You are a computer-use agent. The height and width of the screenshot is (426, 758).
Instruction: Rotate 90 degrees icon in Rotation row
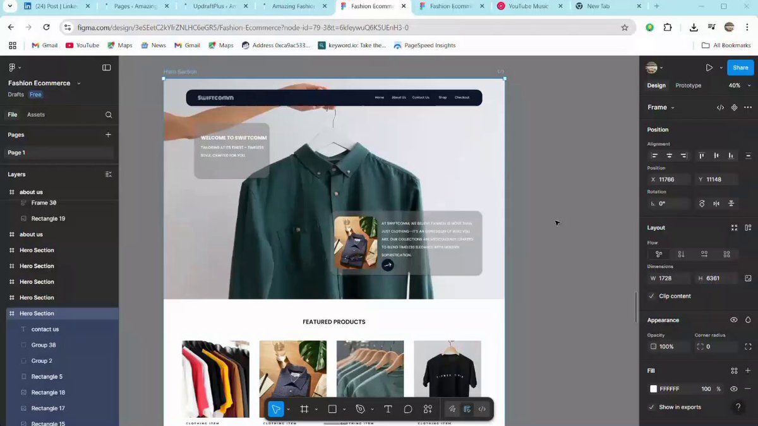coord(702,203)
